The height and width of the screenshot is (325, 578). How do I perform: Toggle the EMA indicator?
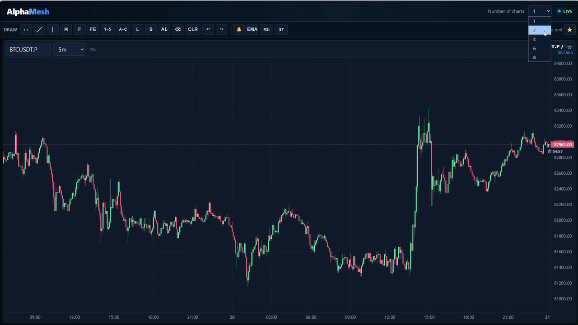click(252, 29)
